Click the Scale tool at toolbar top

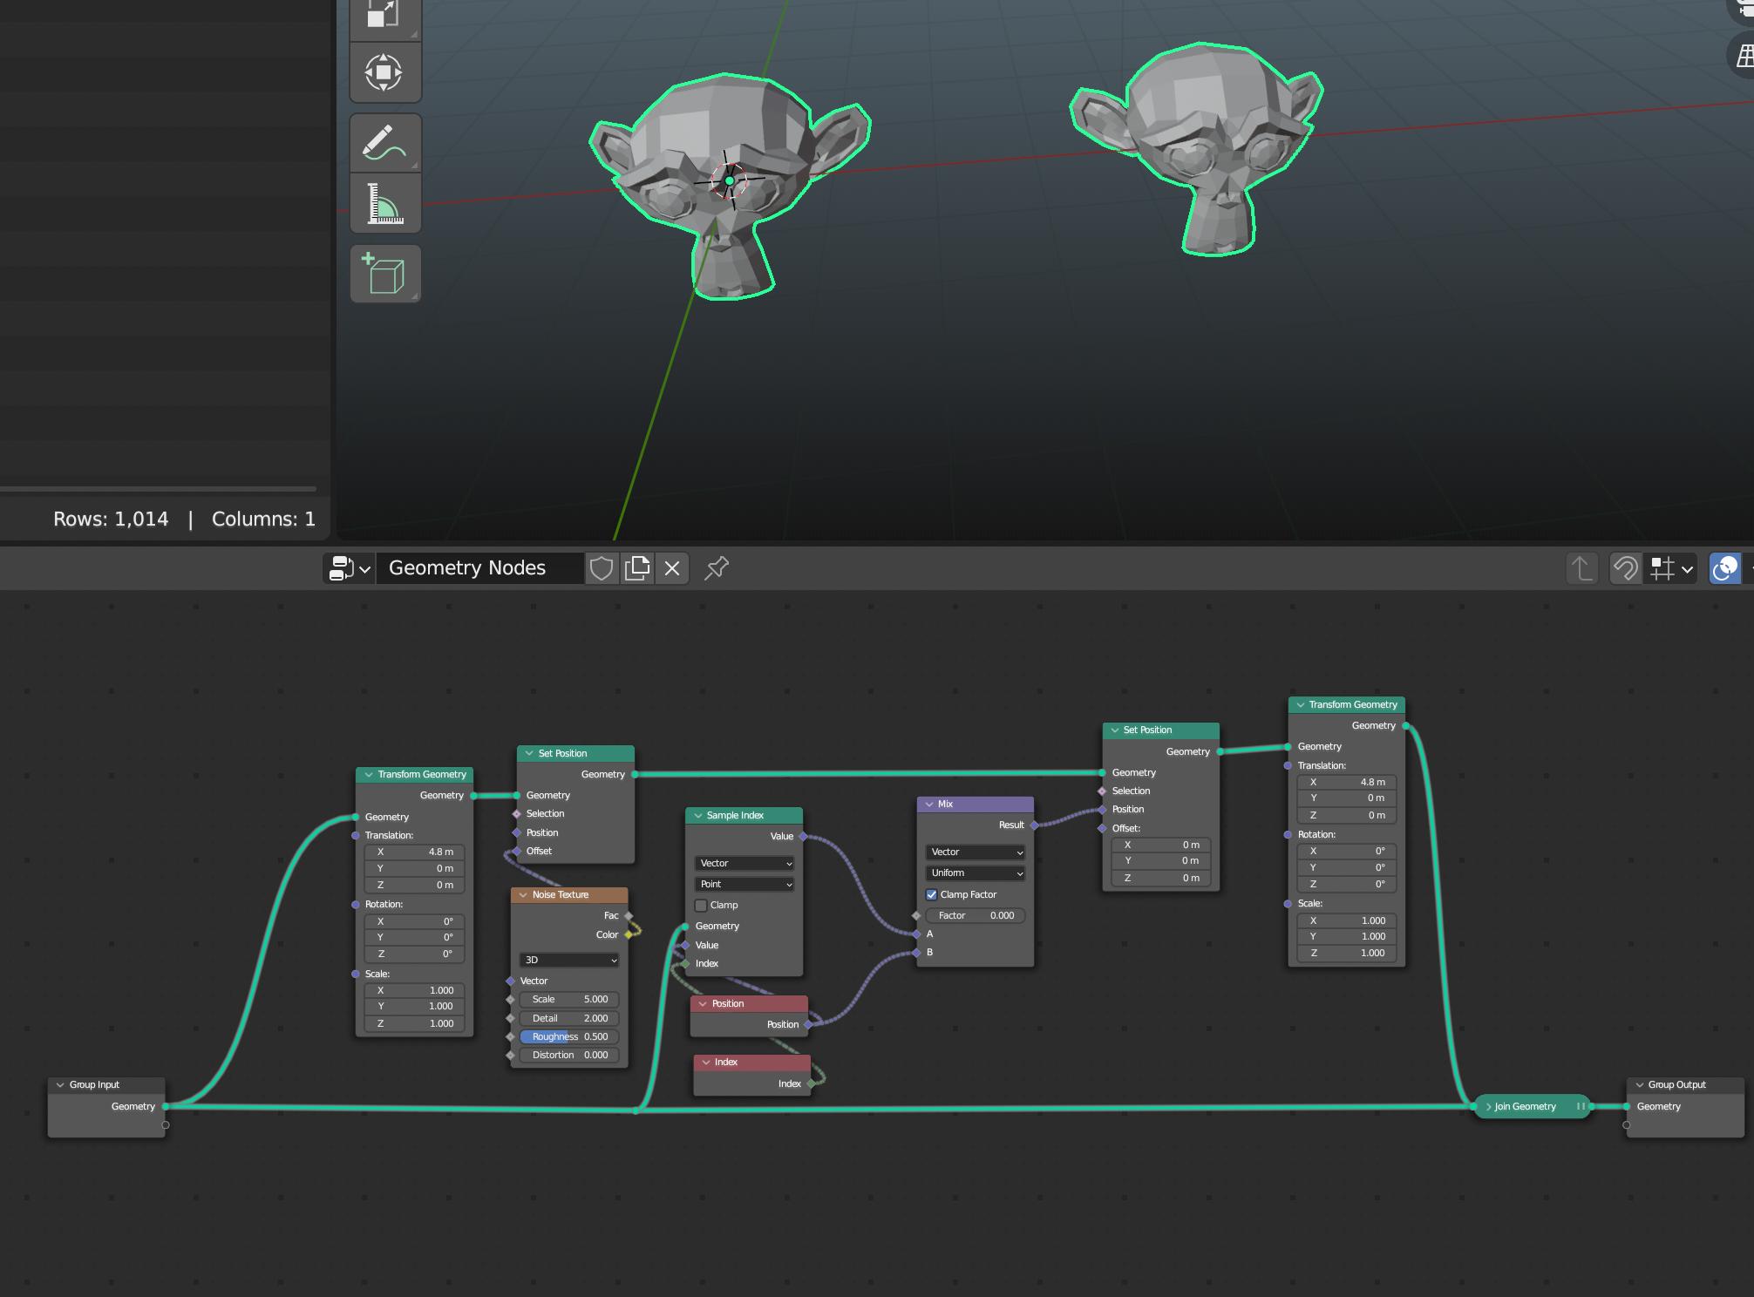coord(384,17)
